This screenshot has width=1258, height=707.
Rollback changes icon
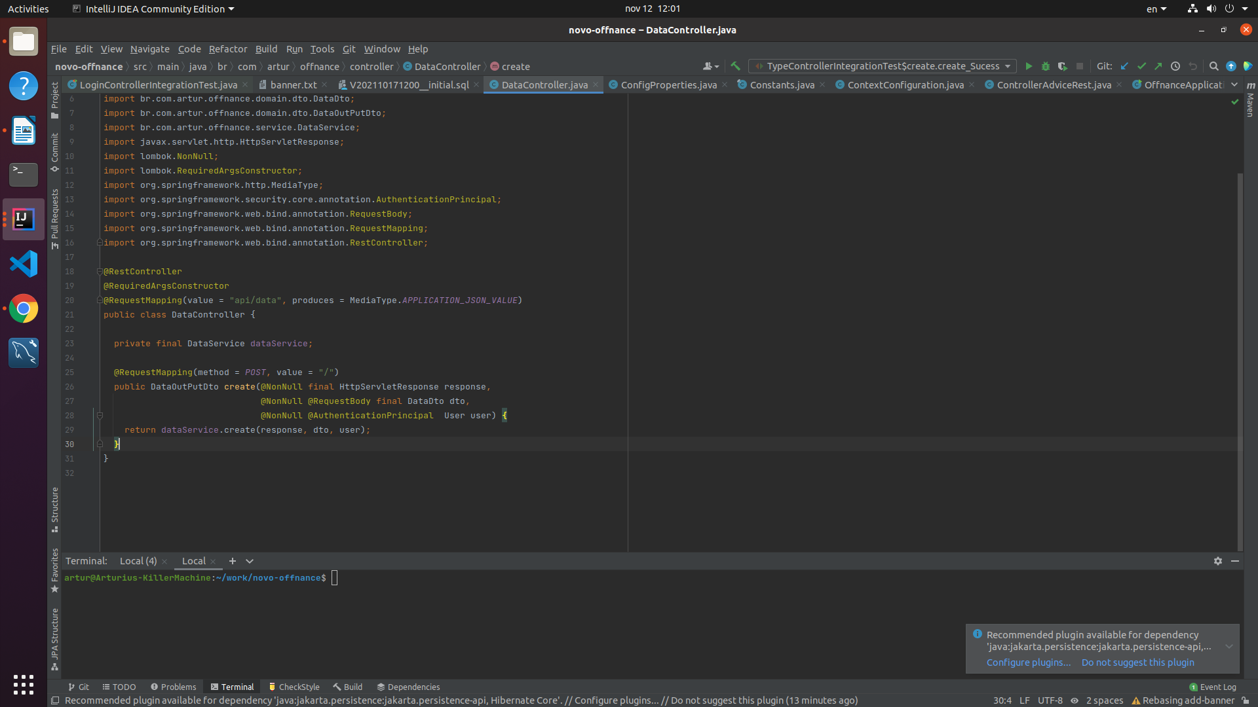(1192, 66)
